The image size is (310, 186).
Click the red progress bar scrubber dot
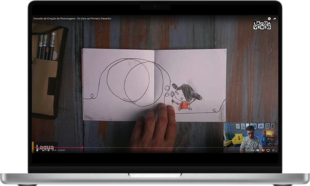[x=82, y=147]
